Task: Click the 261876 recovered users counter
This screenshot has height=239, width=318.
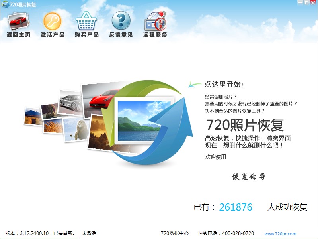Action: (236, 207)
